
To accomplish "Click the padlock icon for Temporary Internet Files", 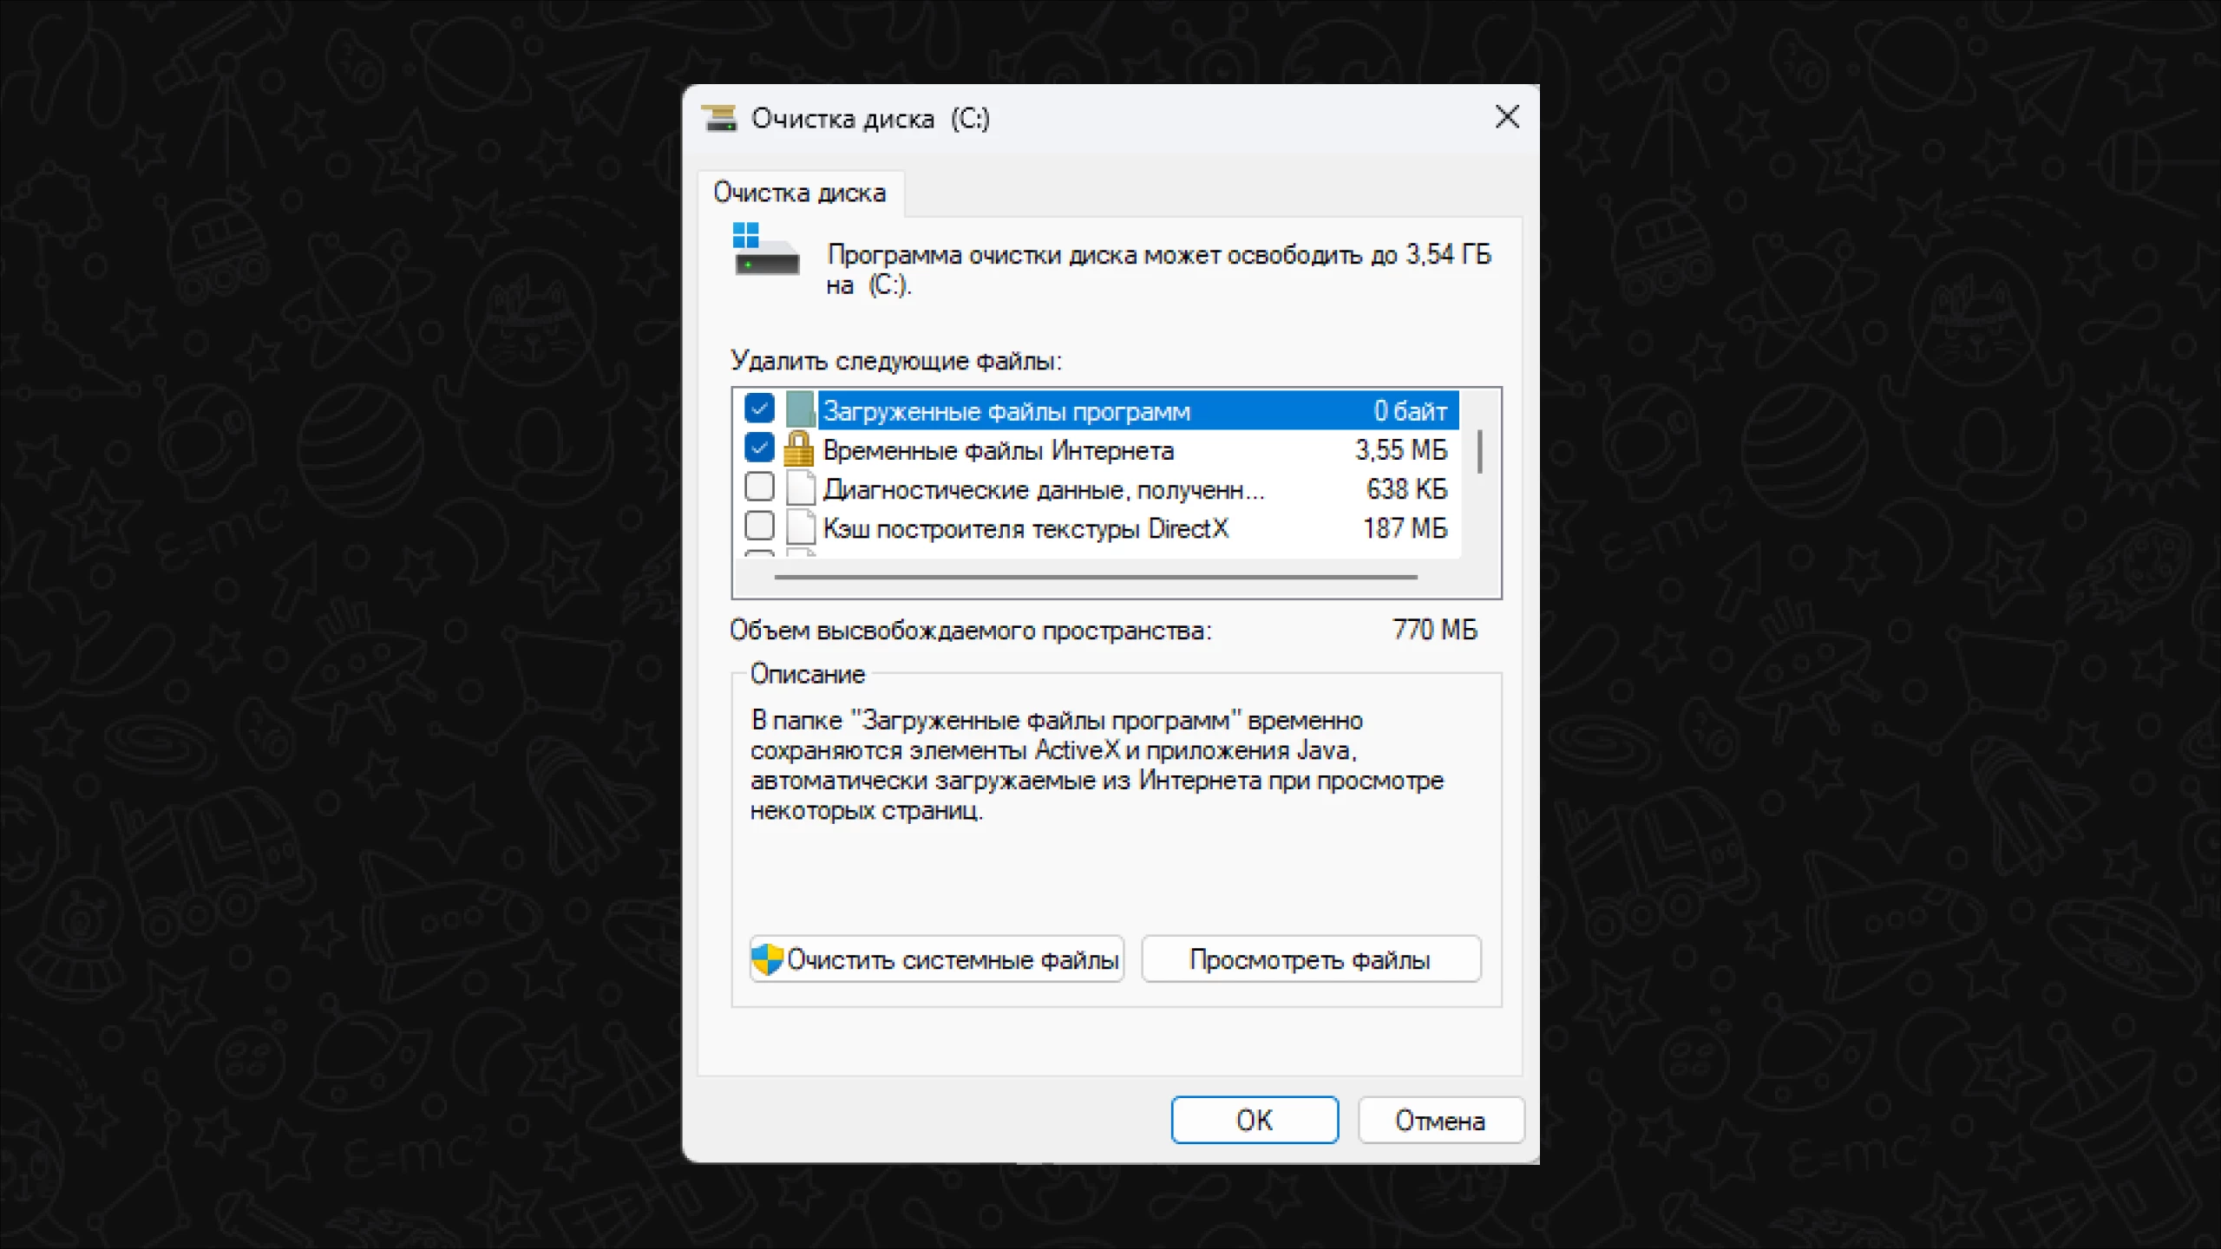I will pos(798,449).
